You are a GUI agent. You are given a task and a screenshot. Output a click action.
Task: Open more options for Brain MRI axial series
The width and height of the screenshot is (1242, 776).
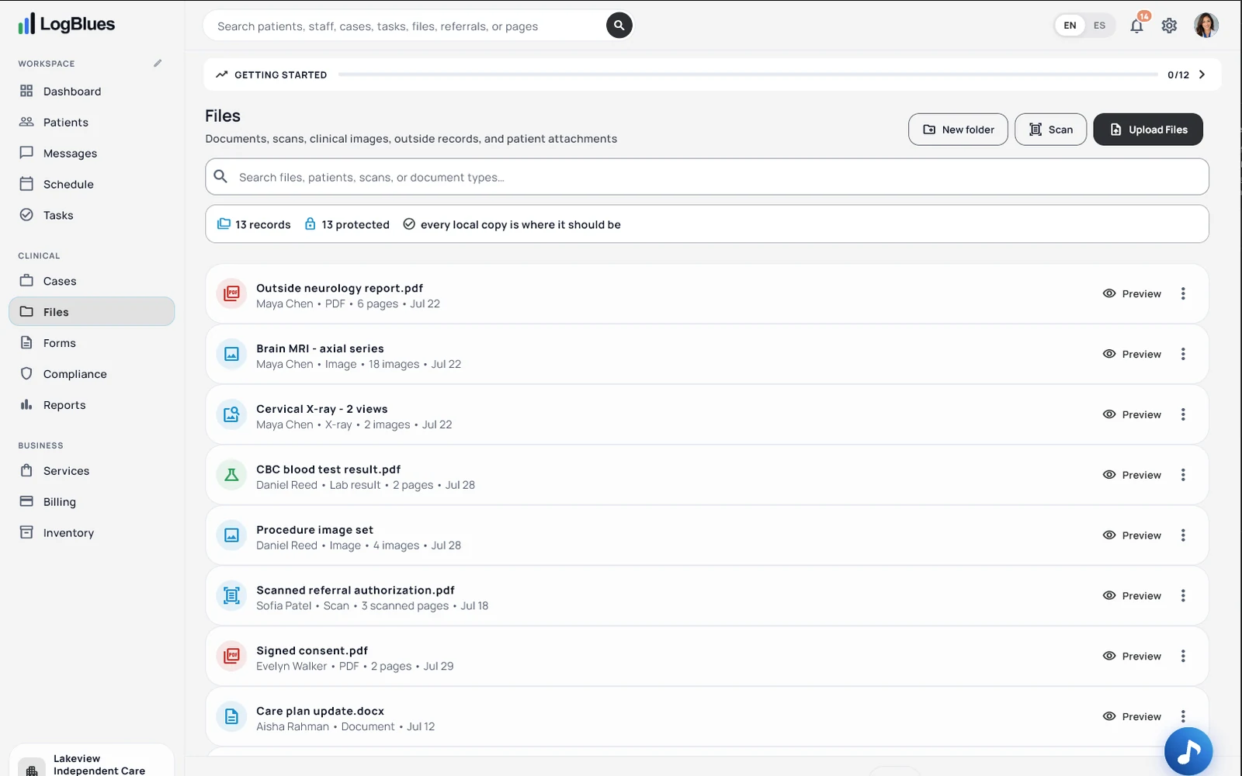(1183, 354)
